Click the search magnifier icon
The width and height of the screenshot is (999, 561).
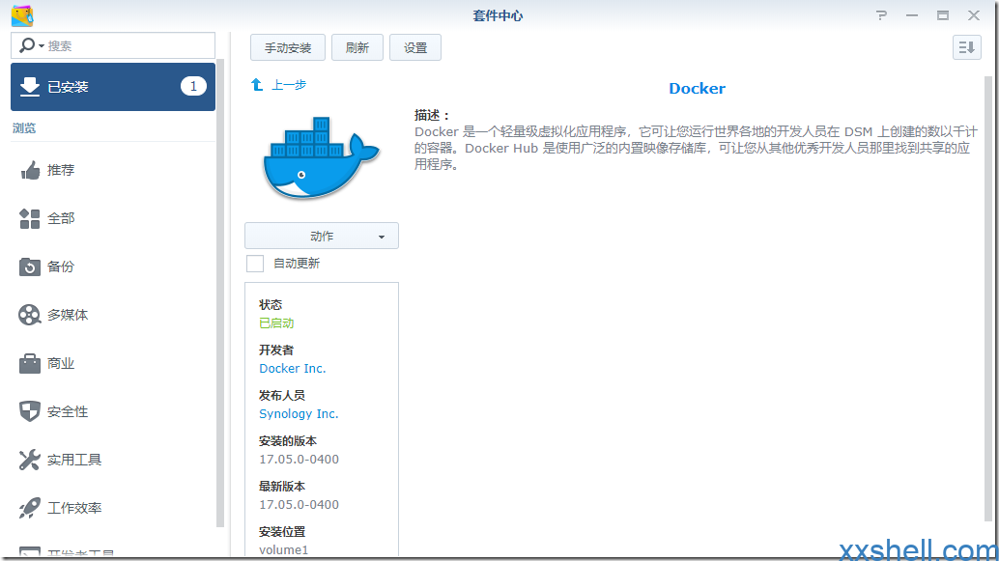click(x=27, y=45)
